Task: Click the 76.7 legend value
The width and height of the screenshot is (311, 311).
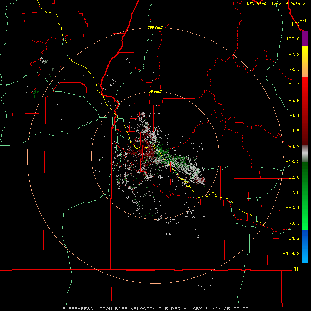Action: (294, 69)
